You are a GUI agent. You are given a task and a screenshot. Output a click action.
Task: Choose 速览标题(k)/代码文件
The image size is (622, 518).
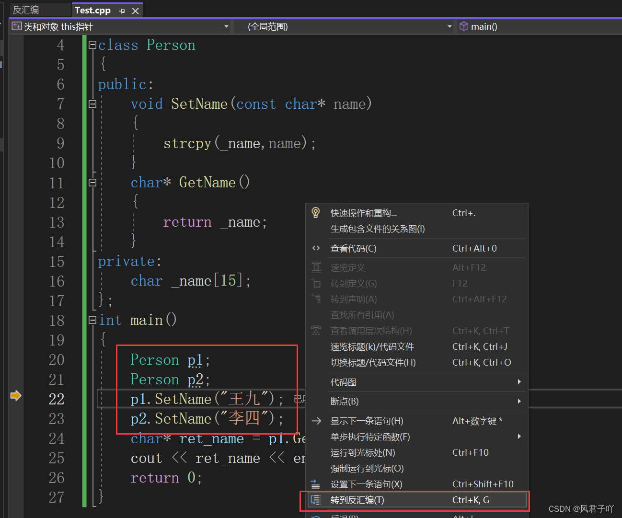point(417,346)
